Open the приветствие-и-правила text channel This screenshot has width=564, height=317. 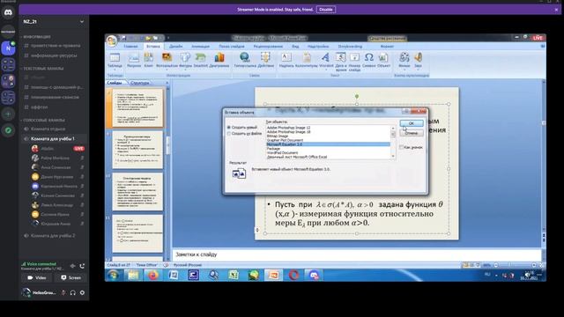tap(53, 46)
